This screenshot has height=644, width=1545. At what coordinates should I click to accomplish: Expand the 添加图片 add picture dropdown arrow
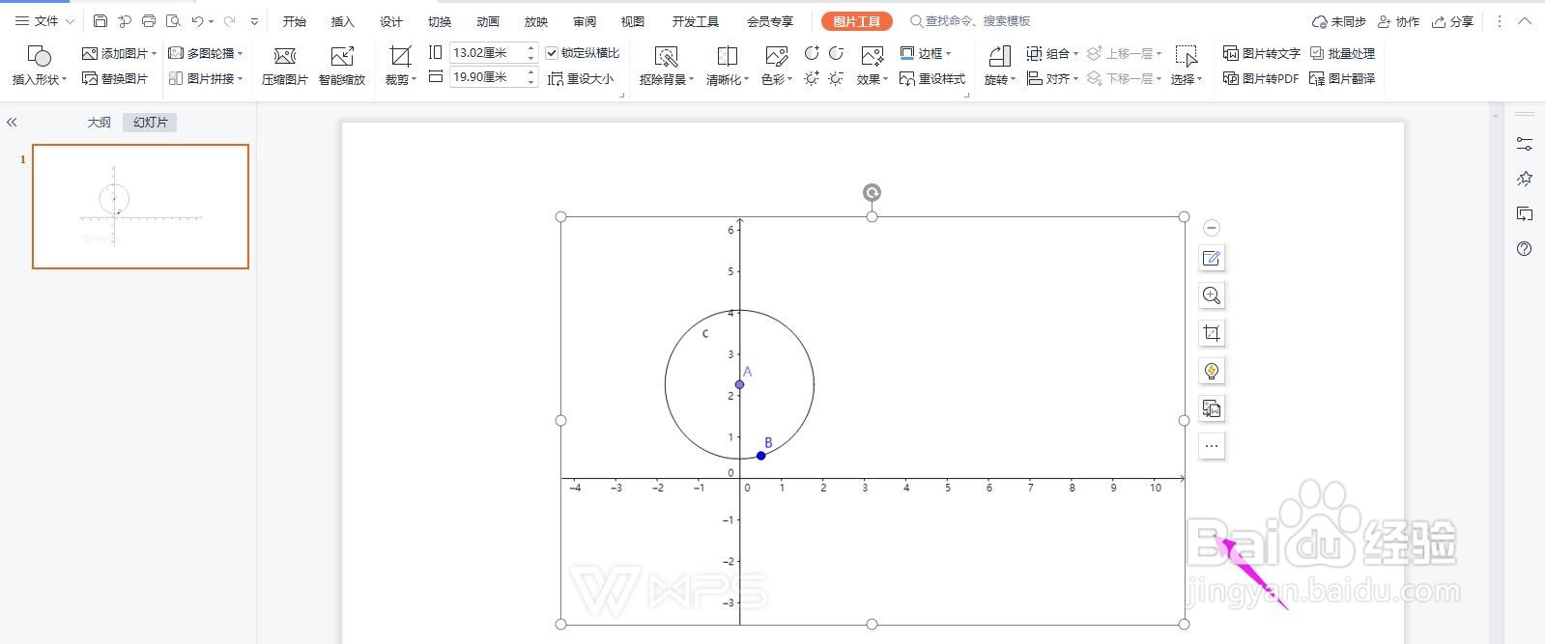point(155,53)
